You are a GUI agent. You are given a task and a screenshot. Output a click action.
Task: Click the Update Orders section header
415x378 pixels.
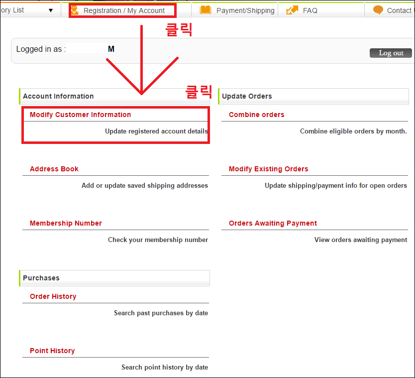click(x=247, y=96)
